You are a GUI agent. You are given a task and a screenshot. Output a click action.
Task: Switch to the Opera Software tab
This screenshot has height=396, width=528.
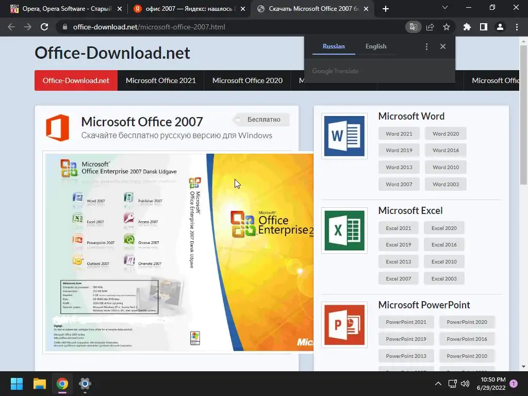click(x=65, y=9)
